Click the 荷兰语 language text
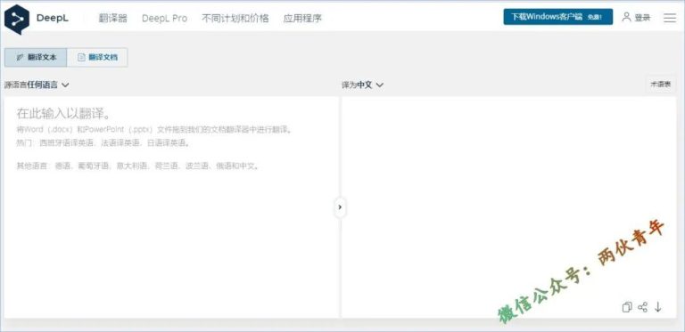The image size is (685, 332). pyautogui.click(x=167, y=166)
